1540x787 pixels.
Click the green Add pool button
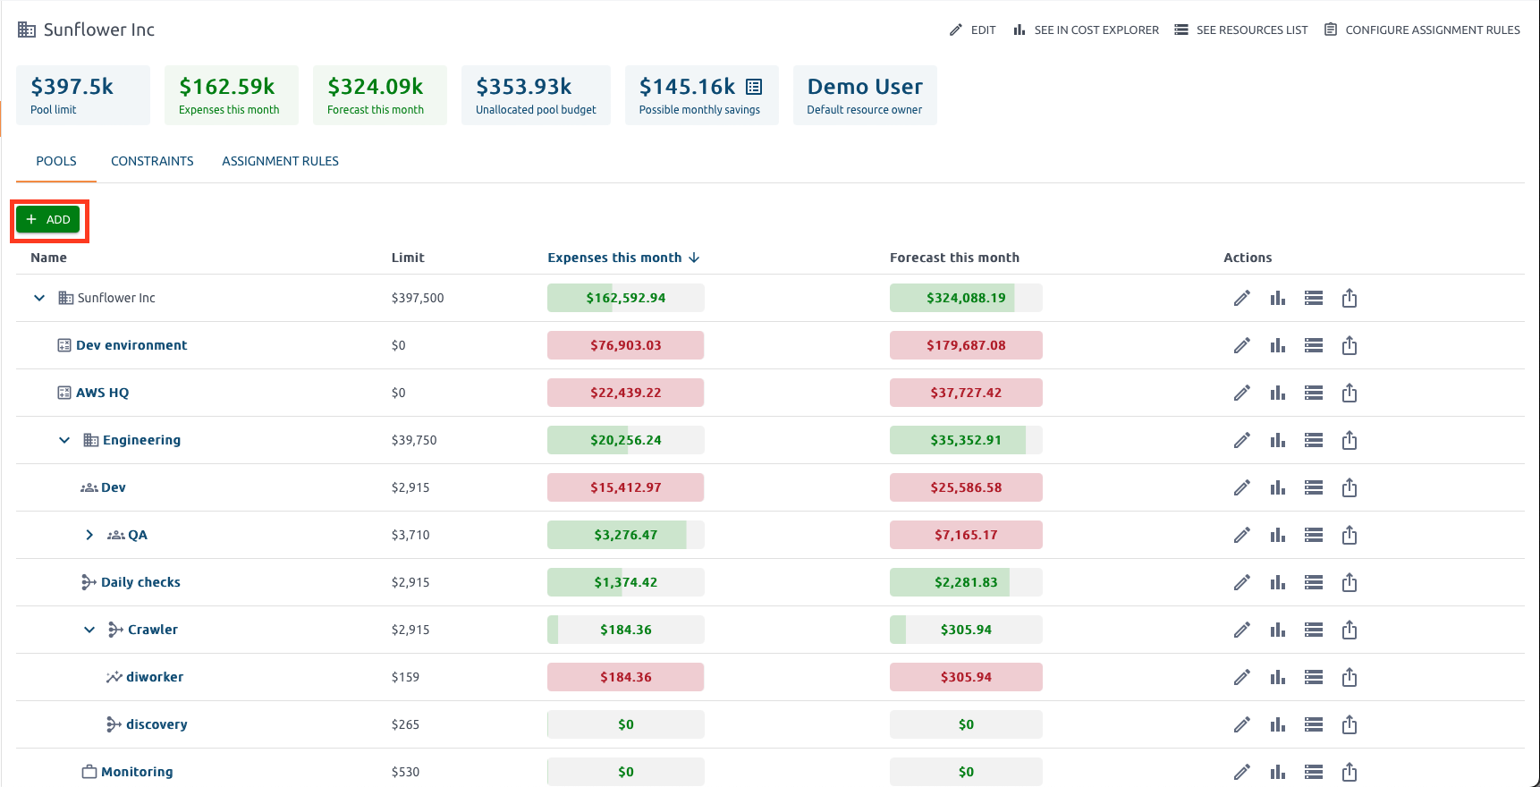click(48, 219)
